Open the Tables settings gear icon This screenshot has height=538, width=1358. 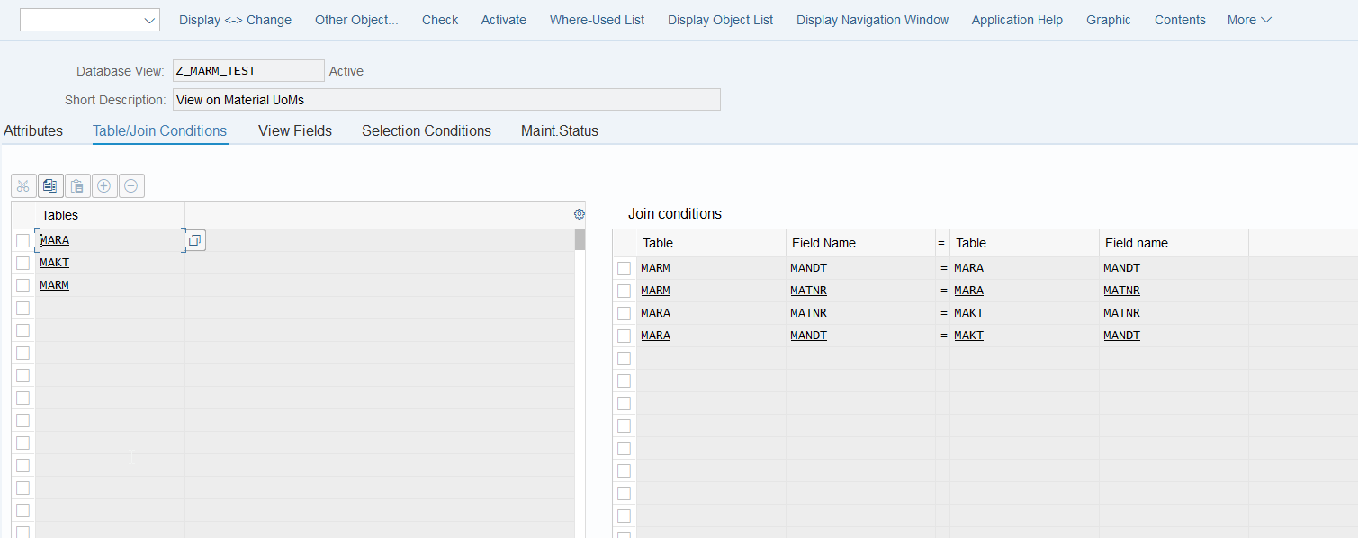click(x=580, y=214)
